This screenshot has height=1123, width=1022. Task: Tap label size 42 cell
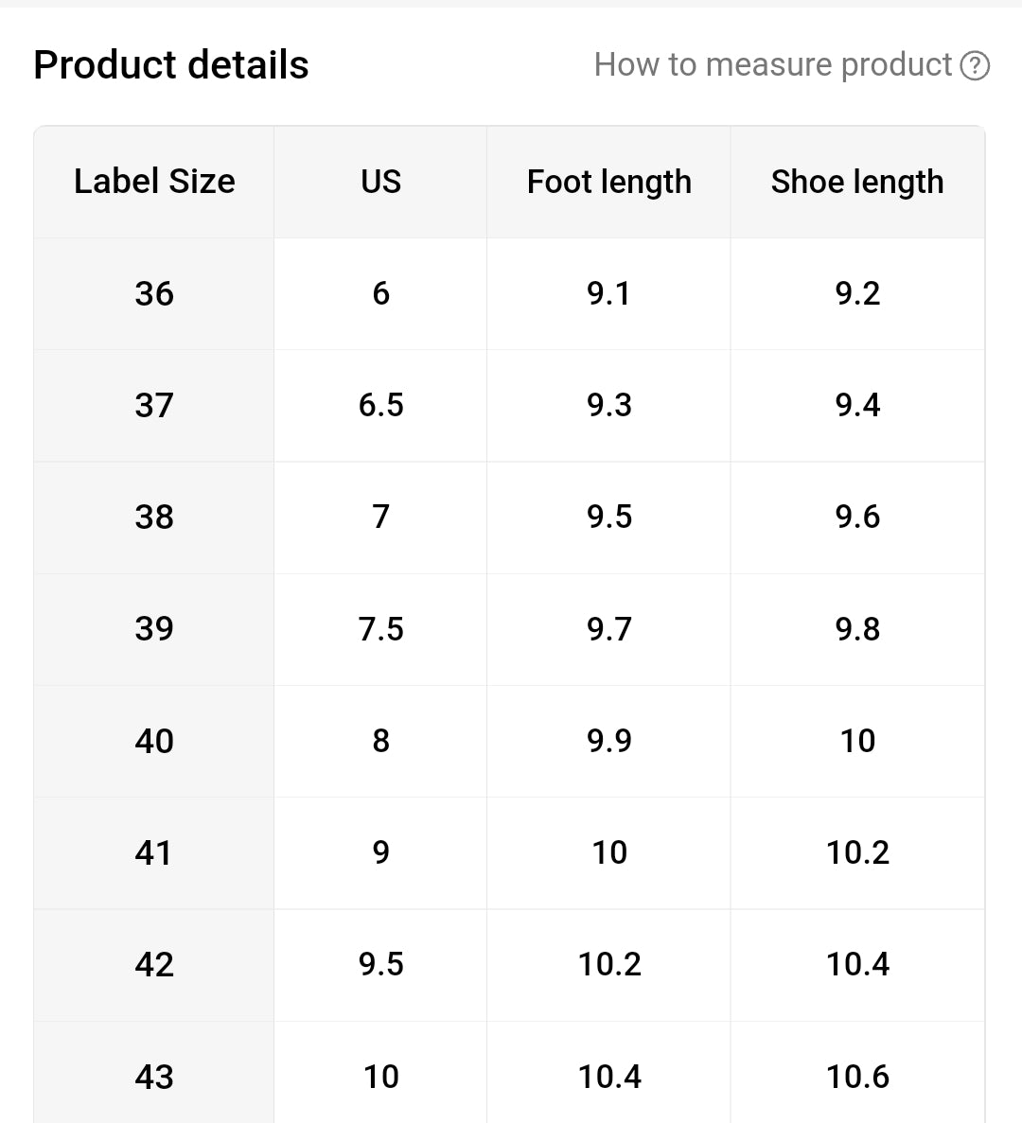(154, 964)
